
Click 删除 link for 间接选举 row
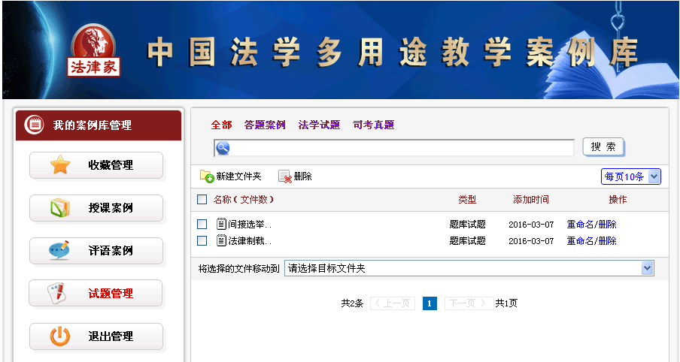tap(607, 225)
